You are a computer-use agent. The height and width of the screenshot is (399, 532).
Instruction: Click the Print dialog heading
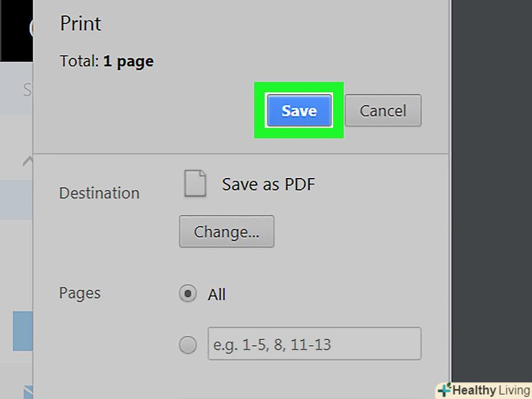coord(80,23)
